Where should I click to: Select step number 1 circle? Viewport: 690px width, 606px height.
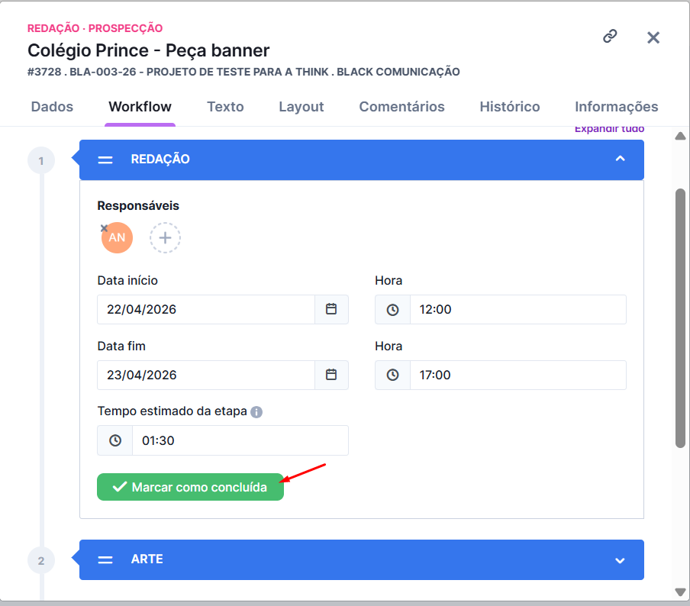coord(41,160)
